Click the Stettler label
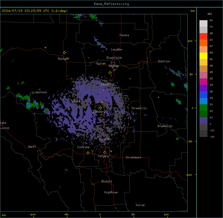 164,61
